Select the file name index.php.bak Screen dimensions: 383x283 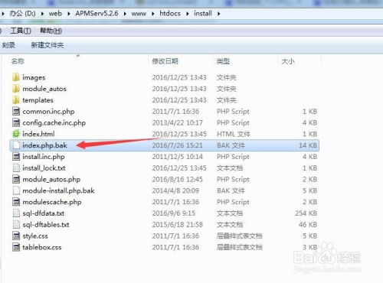[44, 145]
